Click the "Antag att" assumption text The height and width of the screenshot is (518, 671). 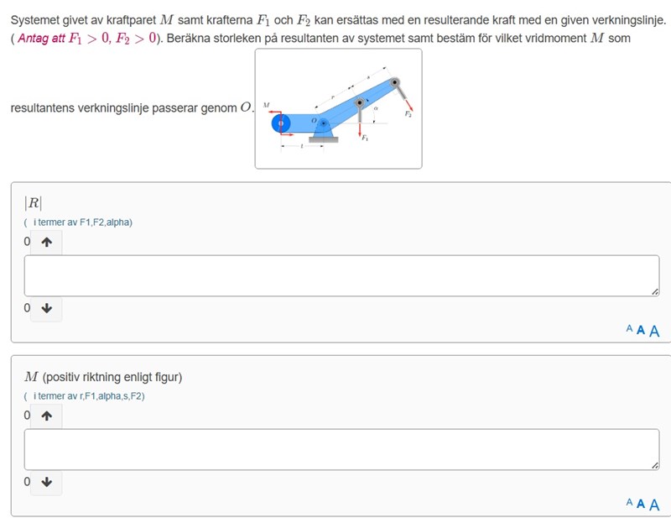pyautogui.click(x=40, y=39)
